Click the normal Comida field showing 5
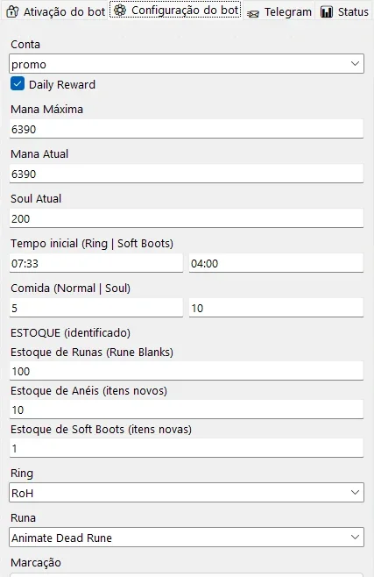 pos(96,308)
